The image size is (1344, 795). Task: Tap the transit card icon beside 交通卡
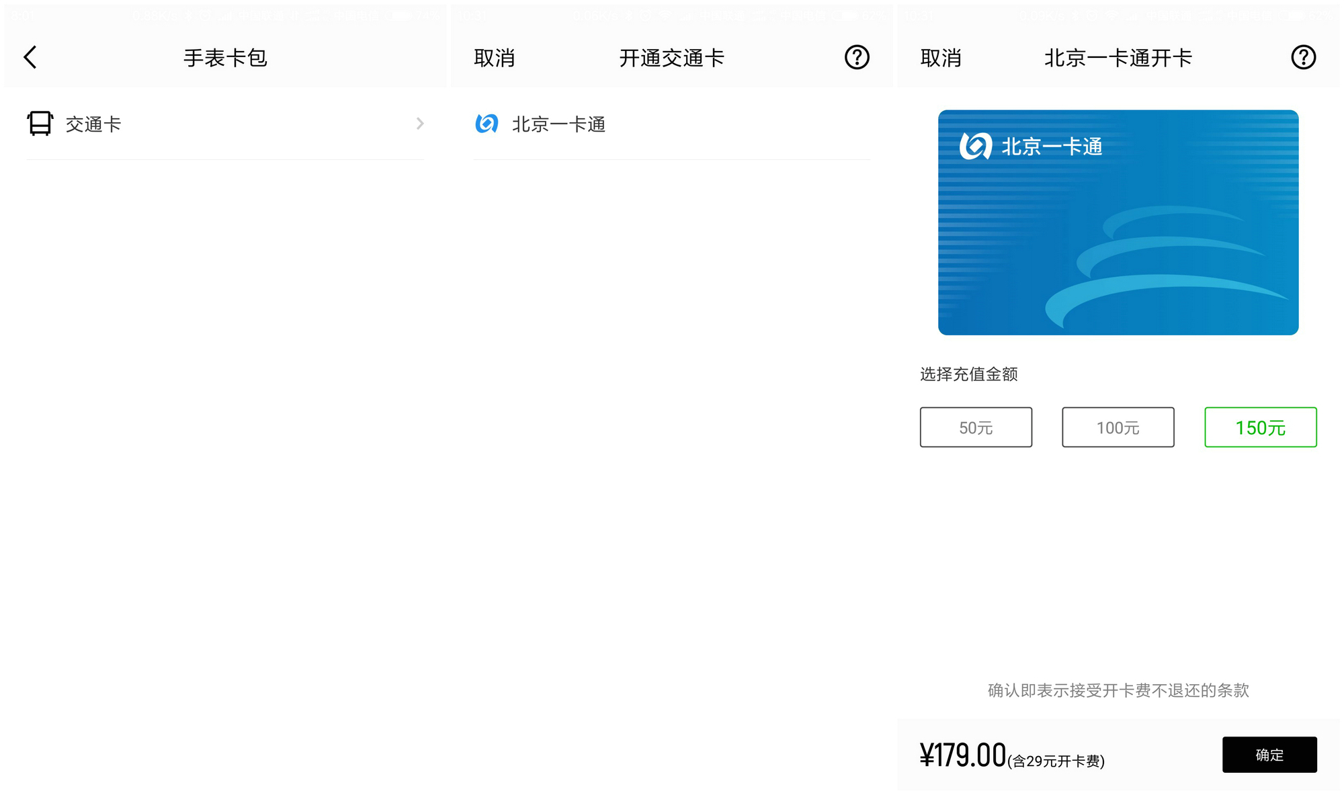click(x=40, y=124)
